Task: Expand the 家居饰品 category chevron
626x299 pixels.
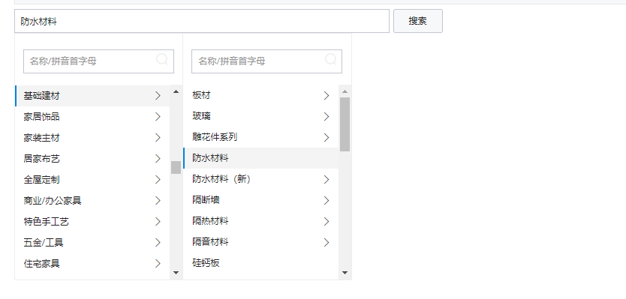Action: click(158, 117)
